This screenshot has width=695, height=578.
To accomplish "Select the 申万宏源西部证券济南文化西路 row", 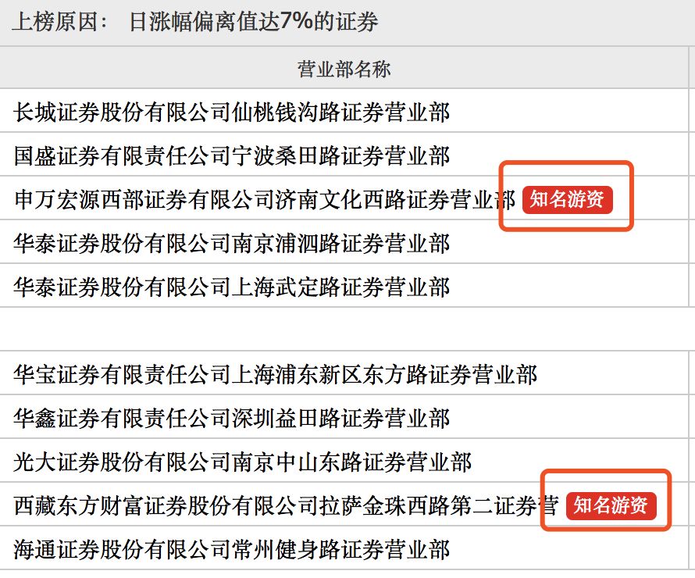I will pos(262,199).
